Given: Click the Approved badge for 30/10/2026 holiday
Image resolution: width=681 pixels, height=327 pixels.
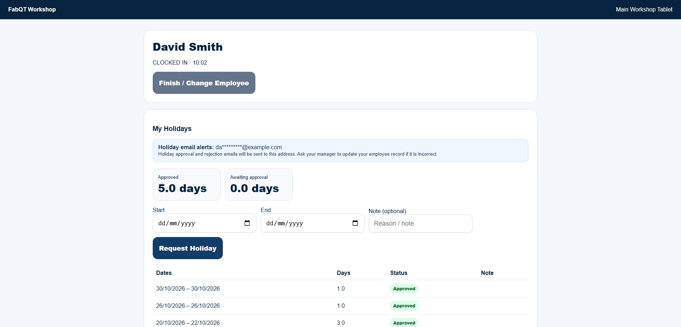Looking at the screenshot, I should [404, 288].
